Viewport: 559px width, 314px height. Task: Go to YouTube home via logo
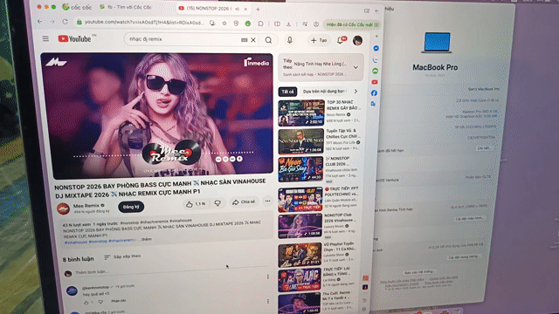(75, 38)
